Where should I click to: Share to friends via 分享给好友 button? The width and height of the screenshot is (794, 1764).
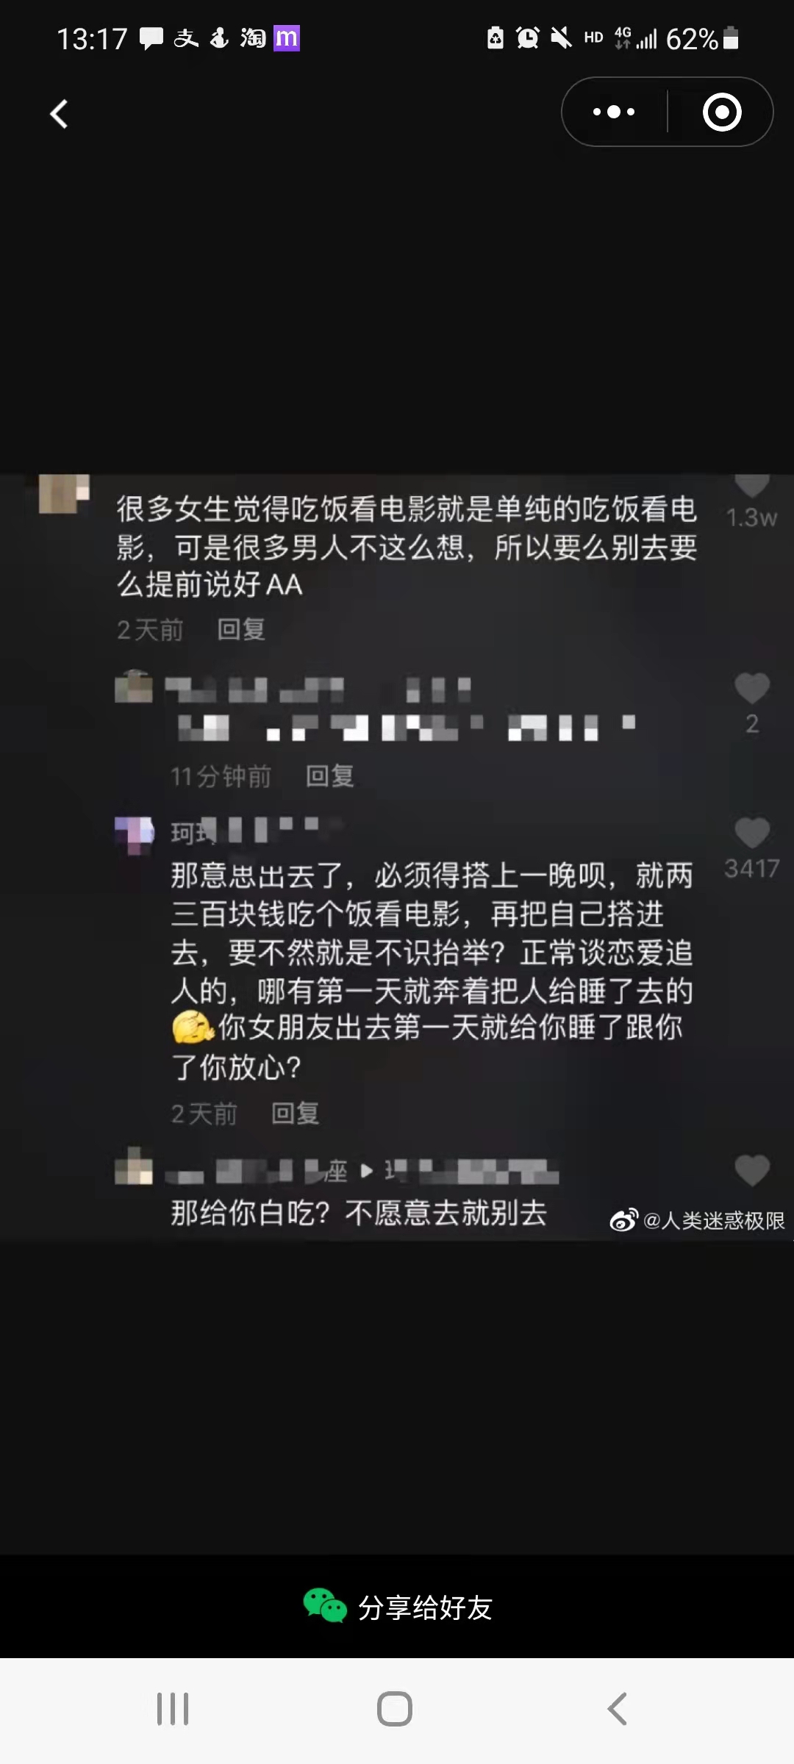coord(398,1607)
